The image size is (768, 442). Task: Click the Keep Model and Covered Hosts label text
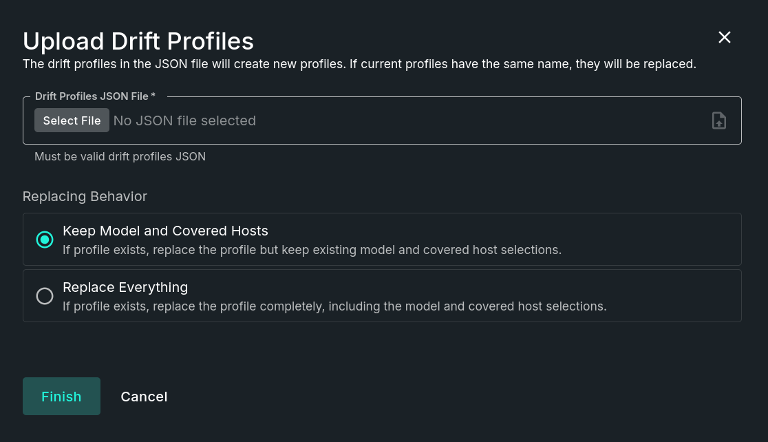[165, 231]
